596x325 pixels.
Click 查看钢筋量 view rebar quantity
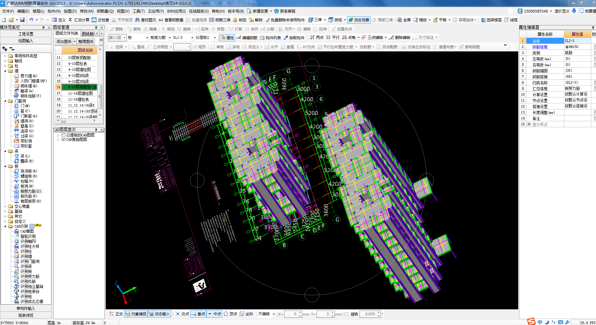171,20
